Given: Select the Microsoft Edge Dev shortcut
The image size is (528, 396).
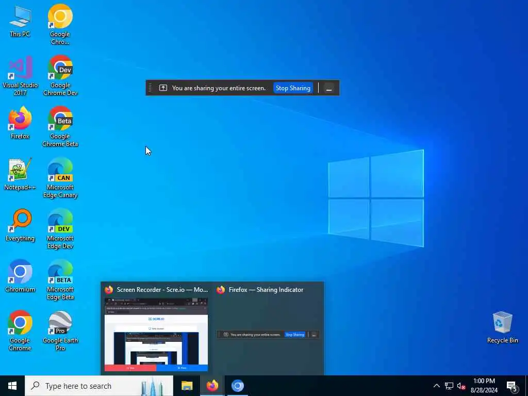Looking at the screenshot, I should [60, 229].
